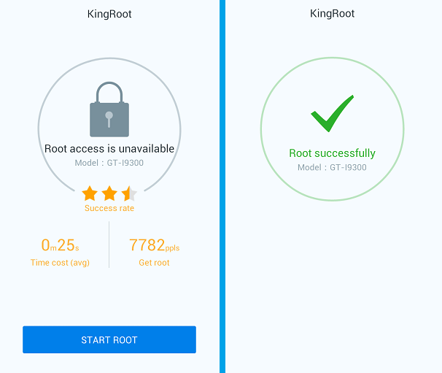Click the half-filled third star
442x373 pixels.
pos(129,193)
